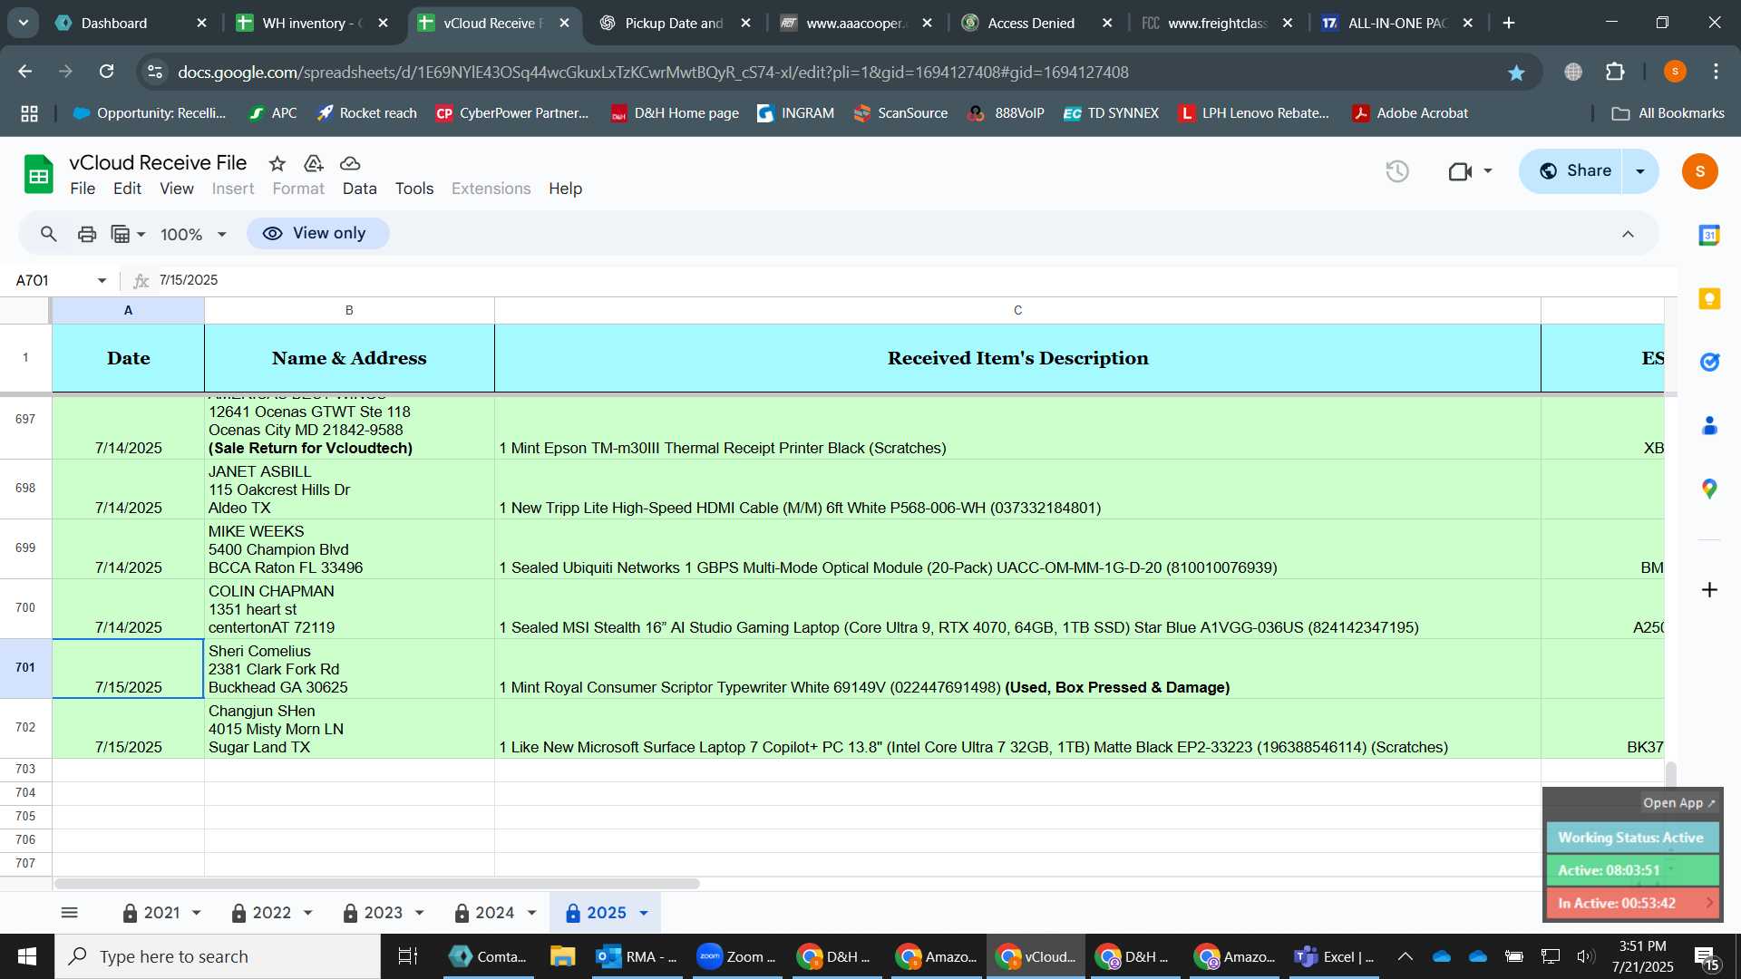The width and height of the screenshot is (1741, 979).
Task: Click the Windows Start button
Action: click(26, 956)
